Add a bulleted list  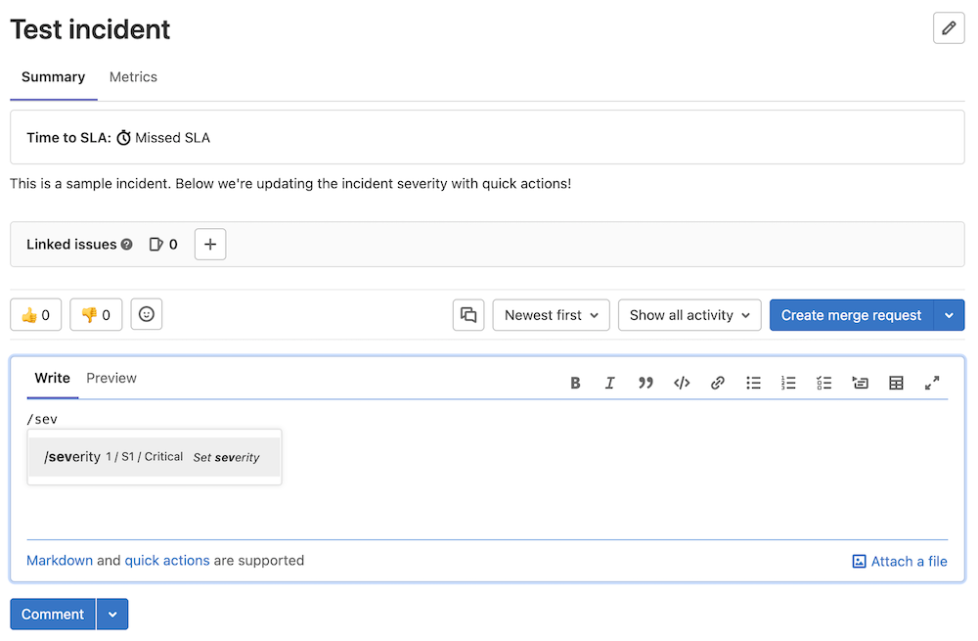[x=753, y=383]
